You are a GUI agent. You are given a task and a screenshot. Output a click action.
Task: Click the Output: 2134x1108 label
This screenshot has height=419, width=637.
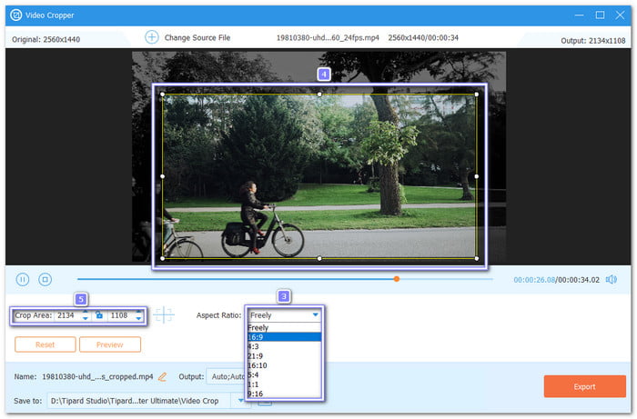(592, 41)
